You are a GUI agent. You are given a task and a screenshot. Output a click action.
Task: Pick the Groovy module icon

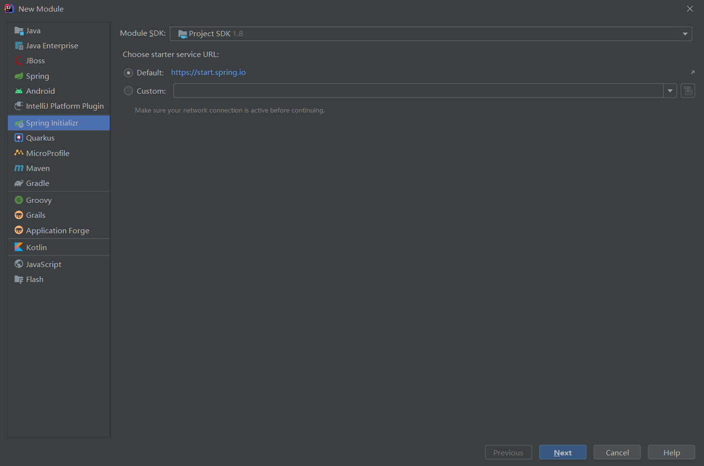[x=19, y=200]
